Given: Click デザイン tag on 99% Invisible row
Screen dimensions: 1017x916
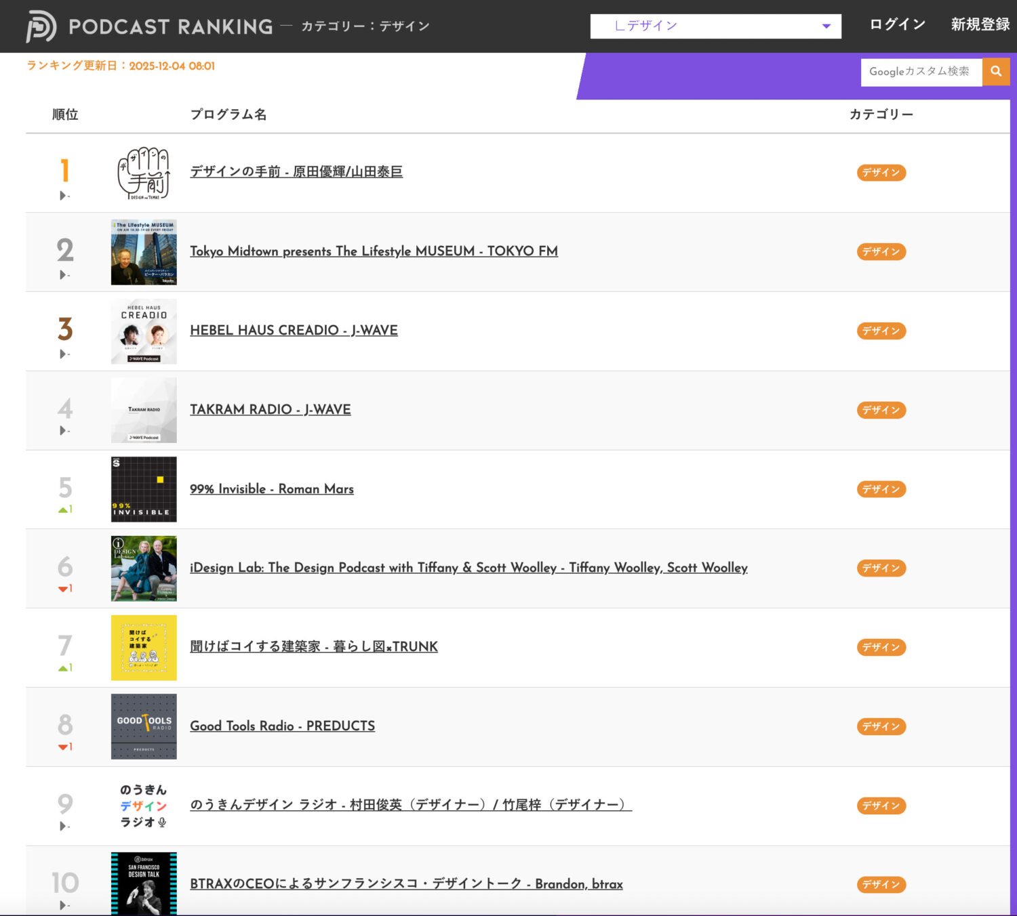Looking at the screenshot, I should coord(881,489).
